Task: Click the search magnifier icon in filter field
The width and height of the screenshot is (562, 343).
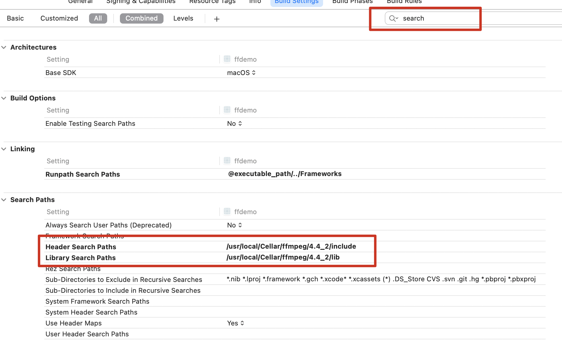Action: [x=393, y=18]
